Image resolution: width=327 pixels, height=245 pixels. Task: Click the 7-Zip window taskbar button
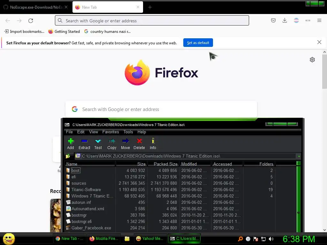184,239
